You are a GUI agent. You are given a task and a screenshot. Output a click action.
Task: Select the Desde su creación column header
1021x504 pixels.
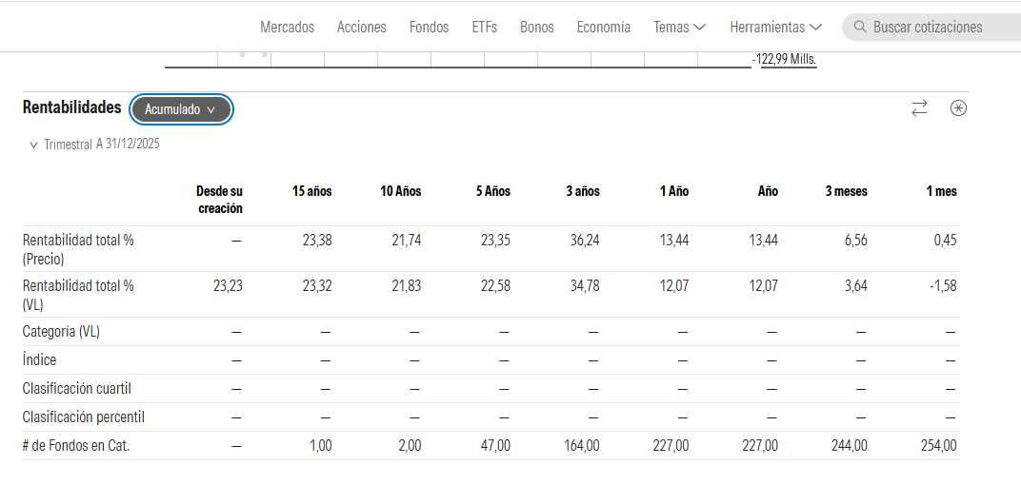219,200
